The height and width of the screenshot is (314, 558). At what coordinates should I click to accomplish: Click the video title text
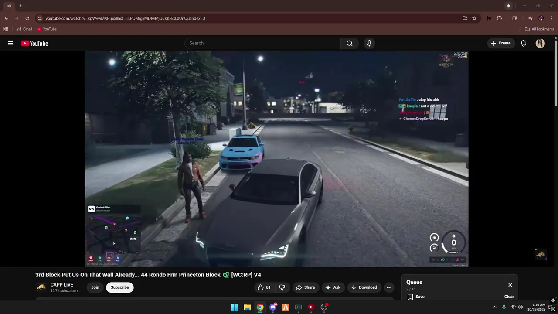[x=148, y=275]
